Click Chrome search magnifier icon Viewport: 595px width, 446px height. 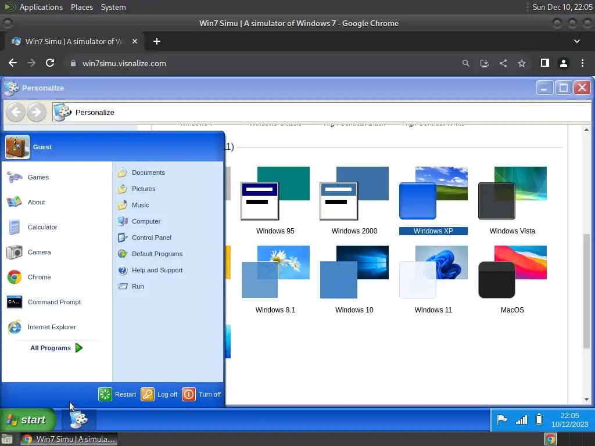click(465, 63)
